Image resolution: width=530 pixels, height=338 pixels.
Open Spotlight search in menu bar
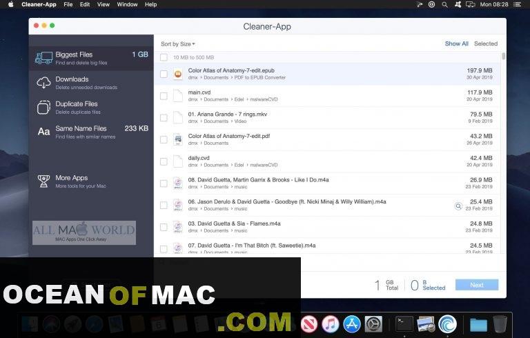[x=445, y=4]
